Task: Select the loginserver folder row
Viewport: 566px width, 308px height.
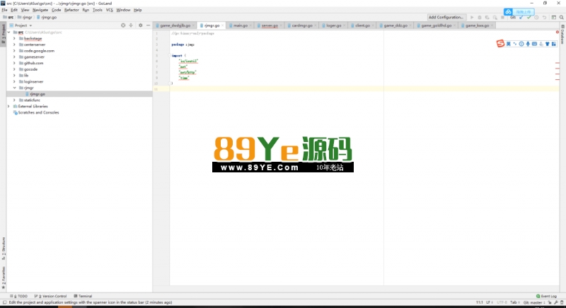Action: pyautogui.click(x=79, y=82)
